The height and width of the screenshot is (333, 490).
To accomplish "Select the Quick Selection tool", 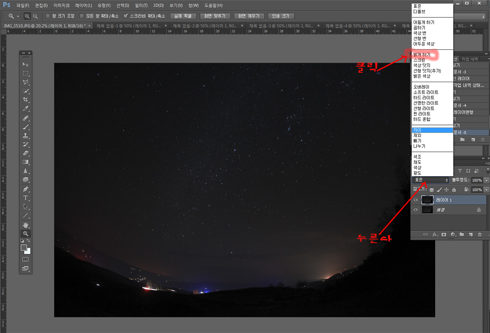I will pos(26,91).
